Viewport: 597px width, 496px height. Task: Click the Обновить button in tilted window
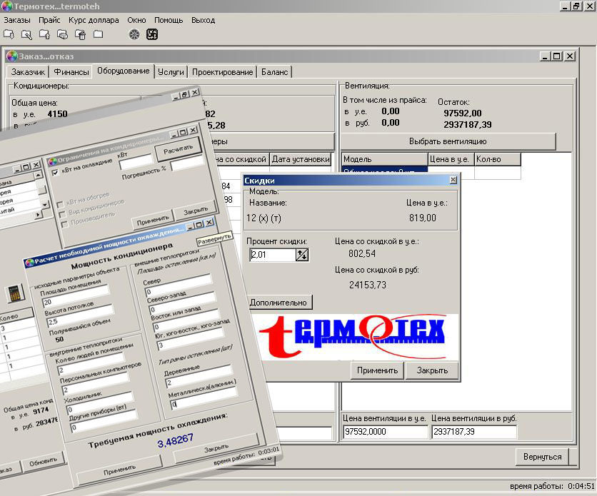pyautogui.click(x=43, y=462)
